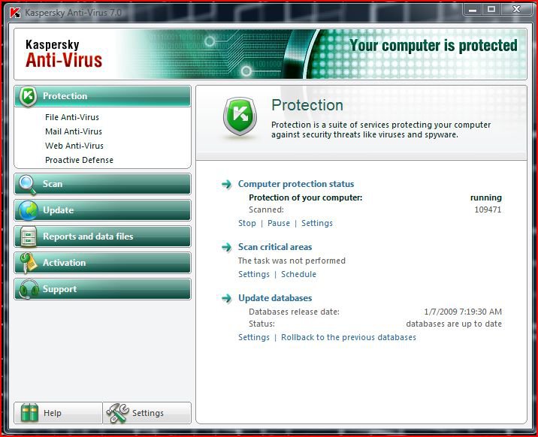Image resolution: width=538 pixels, height=437 pixels.
Task: Click arrow beside Update databases
Action: tap(226, 298)
